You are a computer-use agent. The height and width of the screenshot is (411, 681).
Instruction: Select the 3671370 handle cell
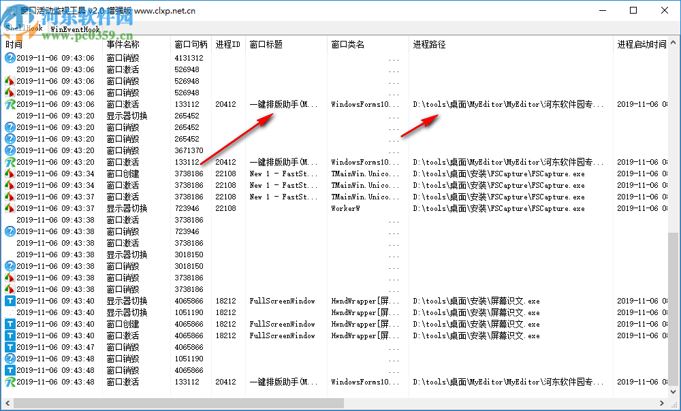click(x=189, y=150)
